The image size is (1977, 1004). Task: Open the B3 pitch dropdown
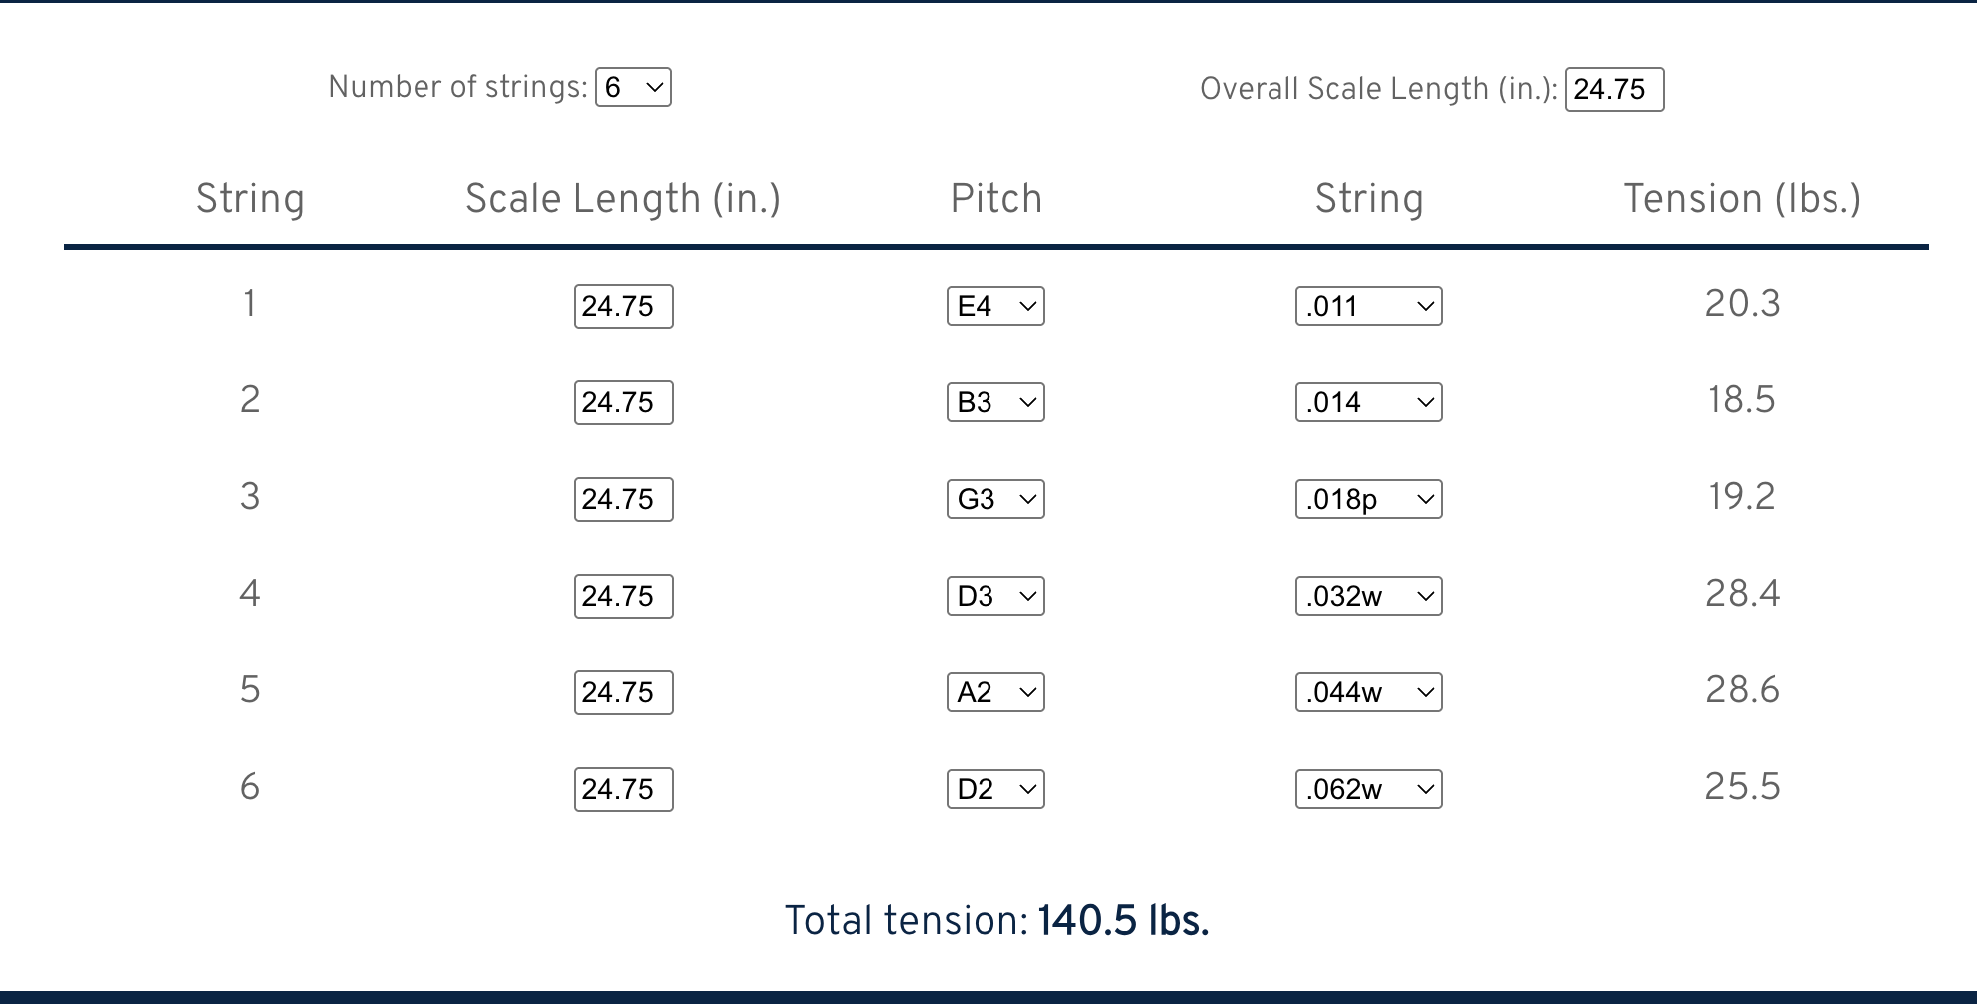(x=995, y=402)
